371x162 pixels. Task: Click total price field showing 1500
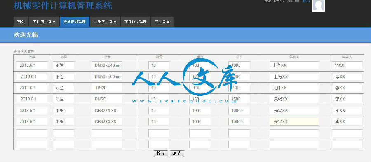[x=239, y=100]
